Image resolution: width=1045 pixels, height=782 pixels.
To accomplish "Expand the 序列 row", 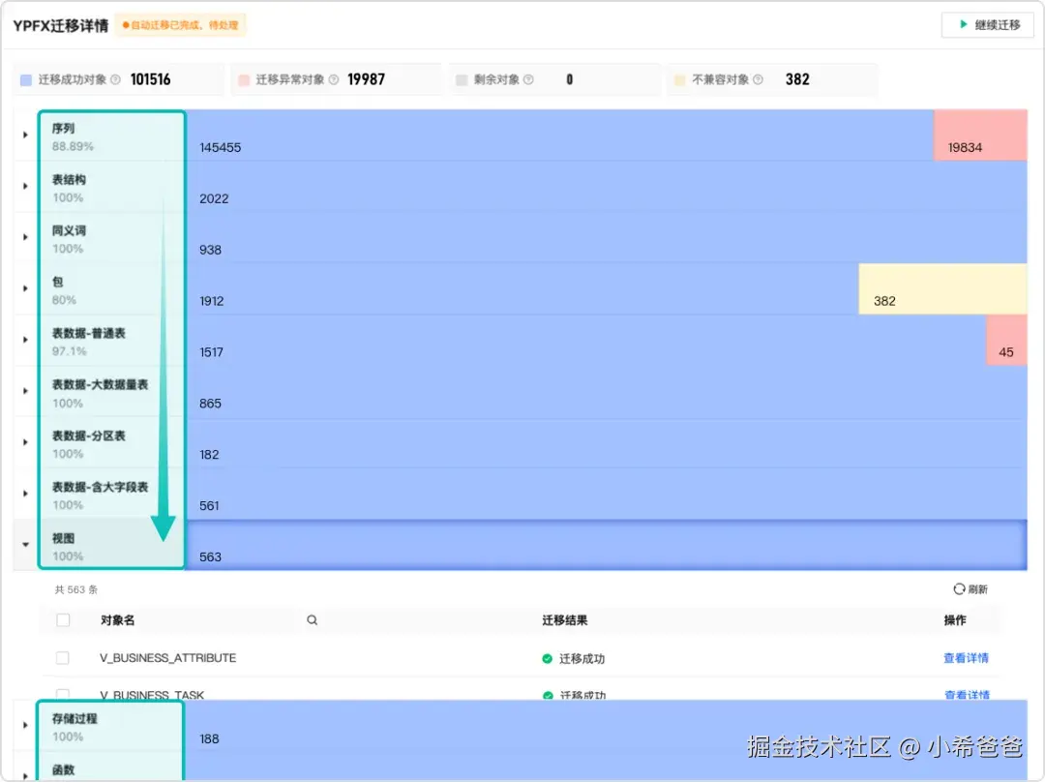I will 25,135.
